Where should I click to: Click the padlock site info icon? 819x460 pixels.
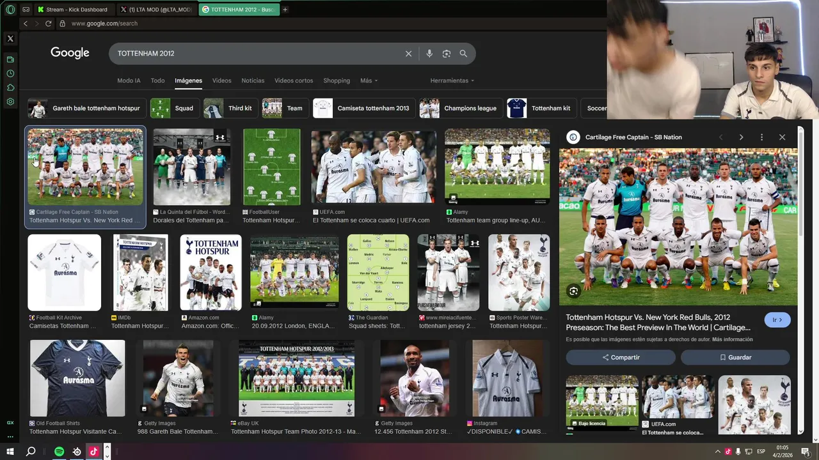[x=62, y=24]
